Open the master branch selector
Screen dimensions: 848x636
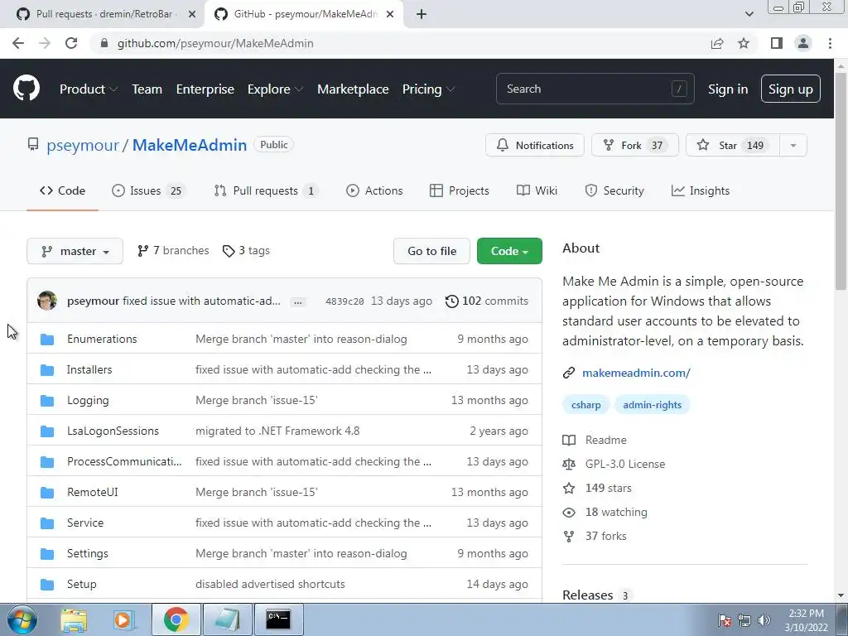click(x=75, y=251)
